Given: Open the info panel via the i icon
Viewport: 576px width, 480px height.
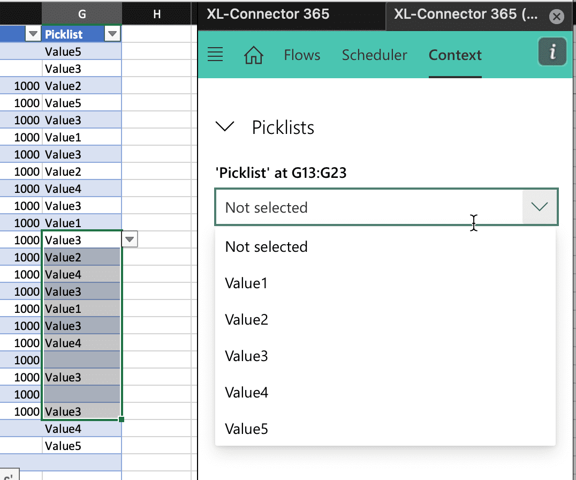Looking at the screenshot, I should [x=552, y=52].
